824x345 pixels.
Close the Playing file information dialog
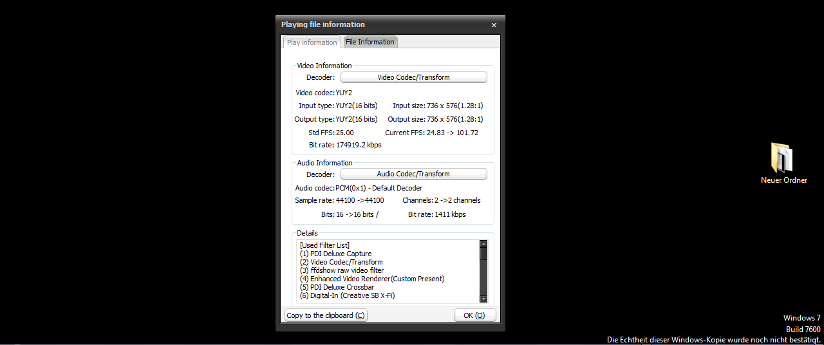click(494, 25)
